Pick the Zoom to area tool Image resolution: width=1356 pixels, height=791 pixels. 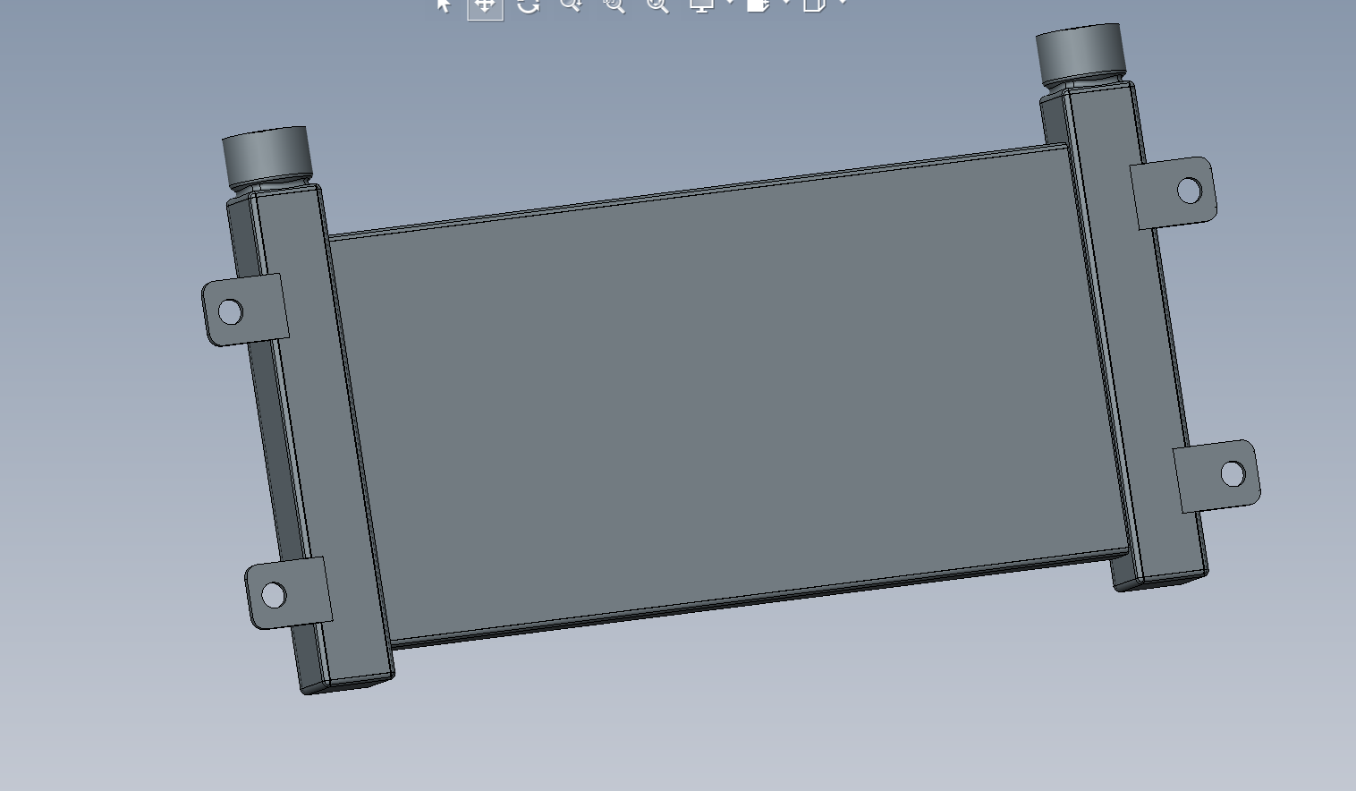coord(614,4)
